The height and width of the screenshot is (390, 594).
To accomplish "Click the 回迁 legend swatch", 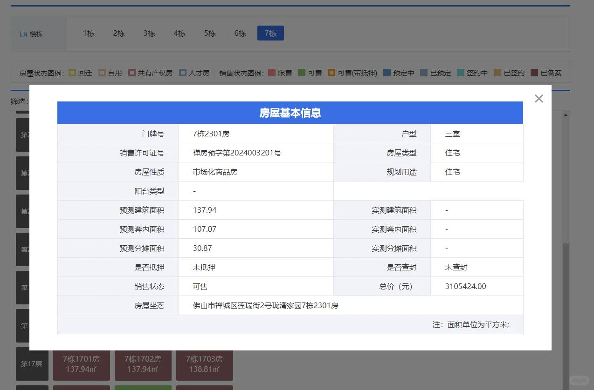I will point(72,73).
